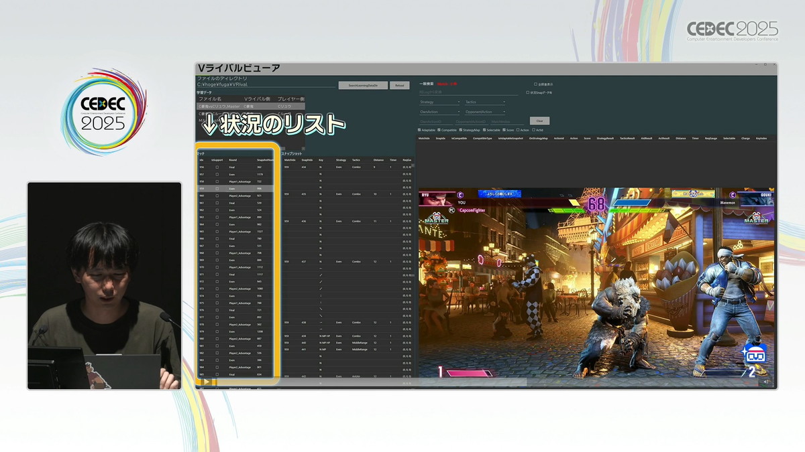805x452 pixels.
Task: Open the OpponentAction dropdown
Action: (x=486, y=112)
